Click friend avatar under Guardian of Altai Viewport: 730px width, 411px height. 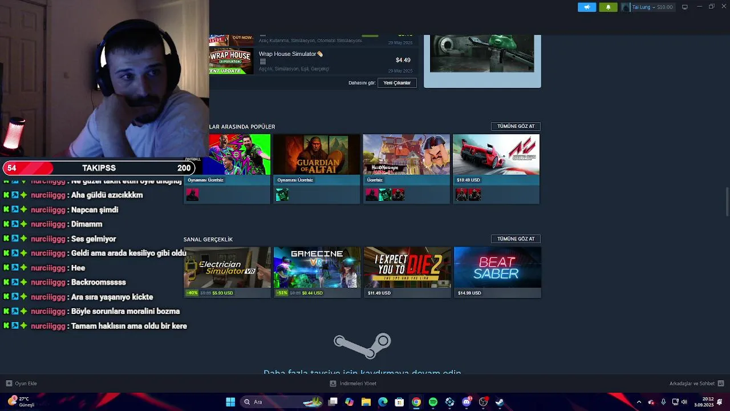click(282, 195)
